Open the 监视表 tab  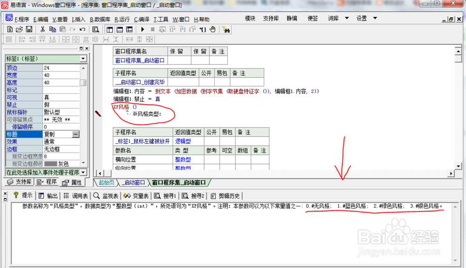click(106, 196)
